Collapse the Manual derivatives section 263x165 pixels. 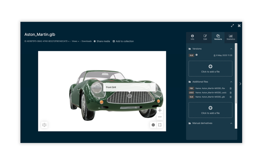click(231, 123)
